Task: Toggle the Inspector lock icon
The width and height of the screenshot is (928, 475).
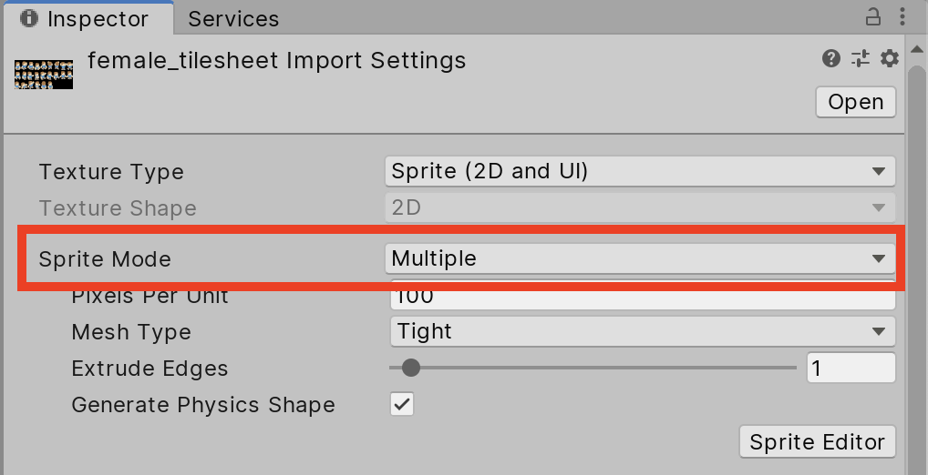Action: (873, 17)
